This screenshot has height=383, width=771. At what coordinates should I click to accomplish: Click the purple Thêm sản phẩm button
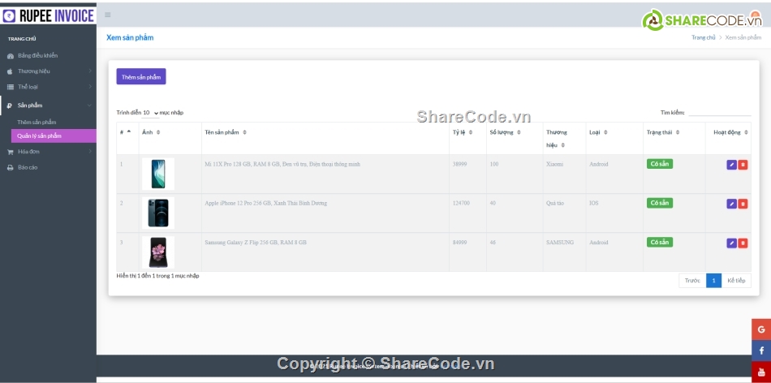141,77
